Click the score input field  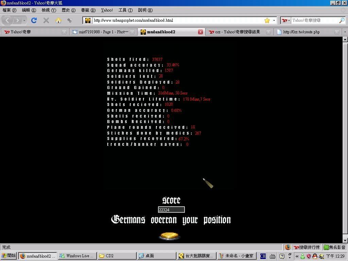[171, 210]
